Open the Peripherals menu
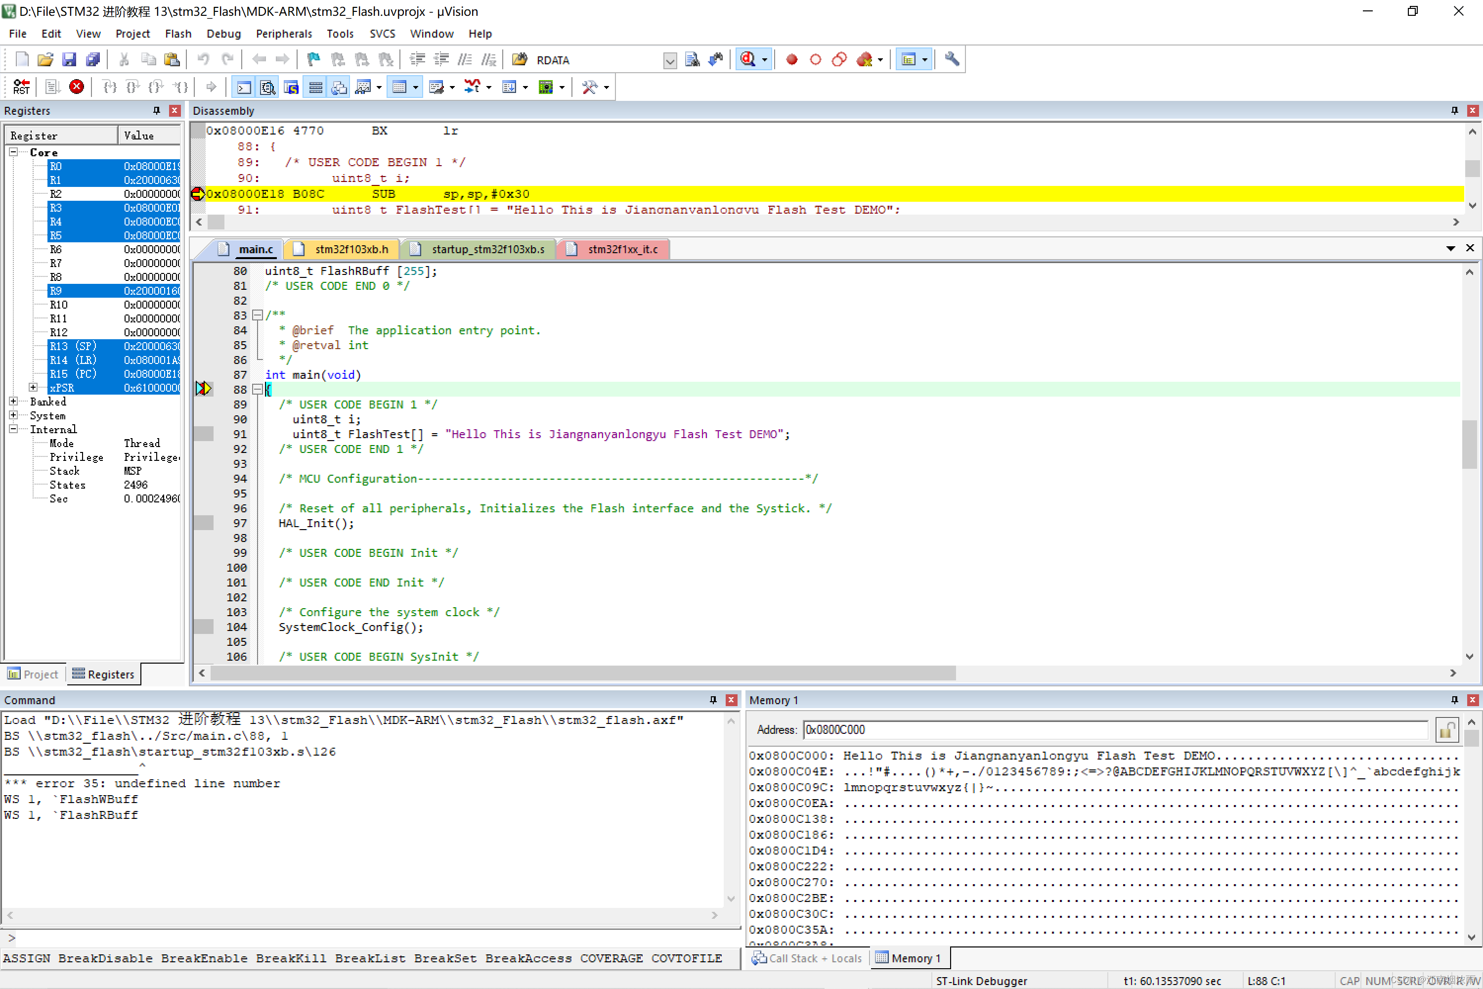This screenshot has height=989, width=1483. (284, 34)
